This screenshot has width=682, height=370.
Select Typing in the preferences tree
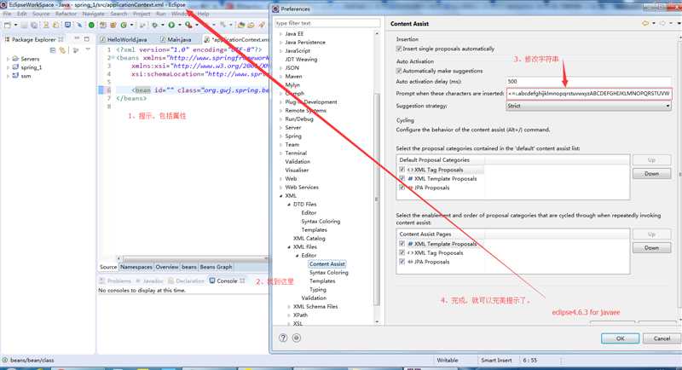[x=317, y=290]
